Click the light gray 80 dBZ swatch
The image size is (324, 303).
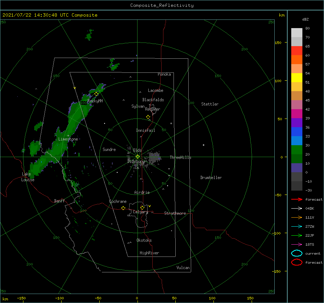[297, 33]
